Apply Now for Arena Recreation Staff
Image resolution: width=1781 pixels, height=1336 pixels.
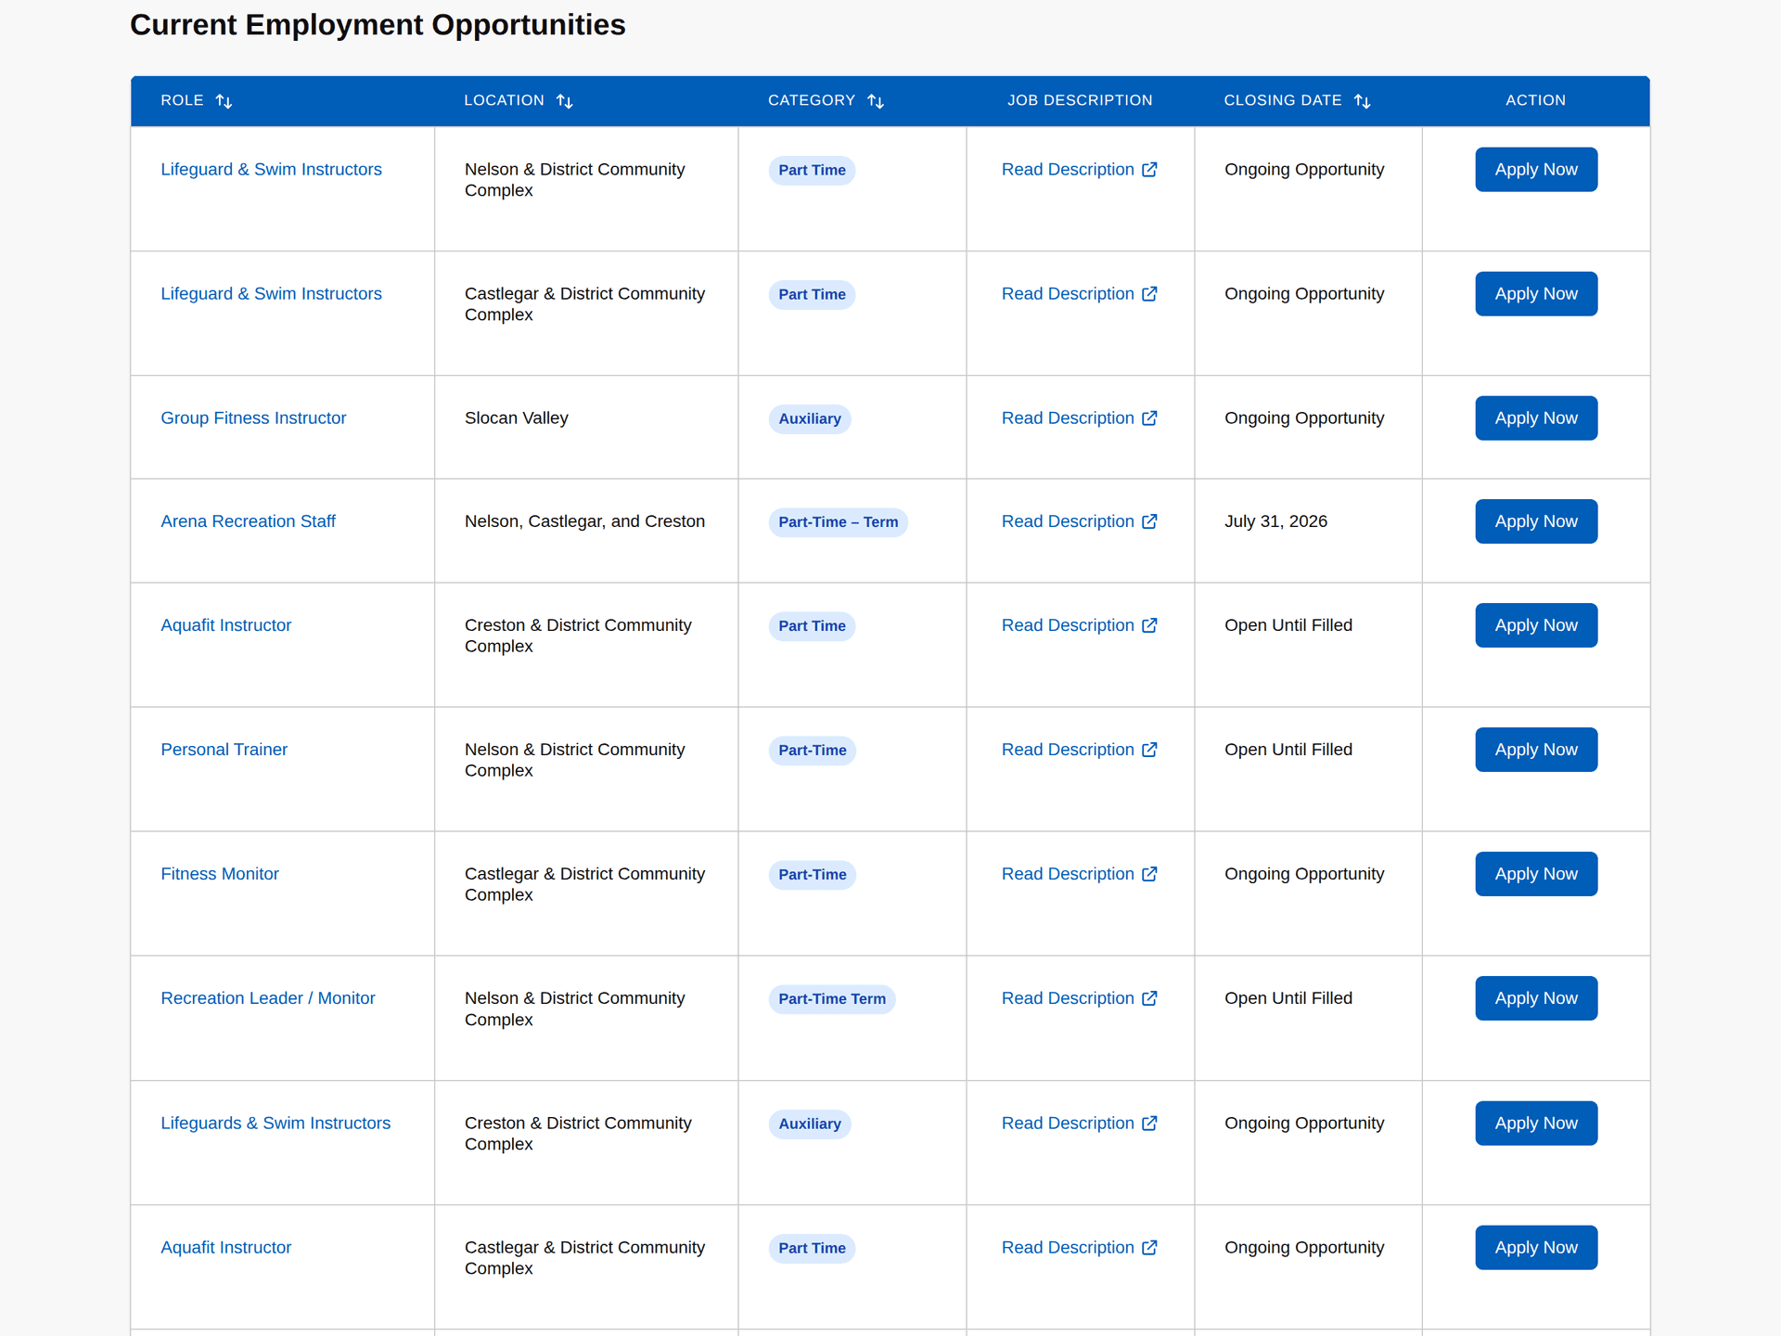[x=1536, y=521]
